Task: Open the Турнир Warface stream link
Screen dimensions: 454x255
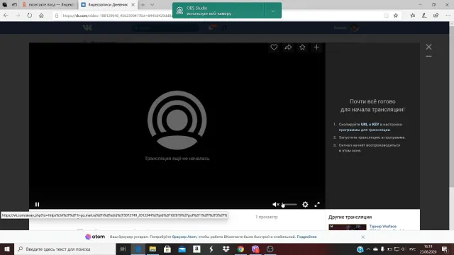Action: tap(383, 227)
